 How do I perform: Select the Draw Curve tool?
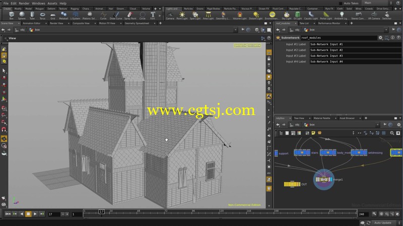[x=116, y=16]
